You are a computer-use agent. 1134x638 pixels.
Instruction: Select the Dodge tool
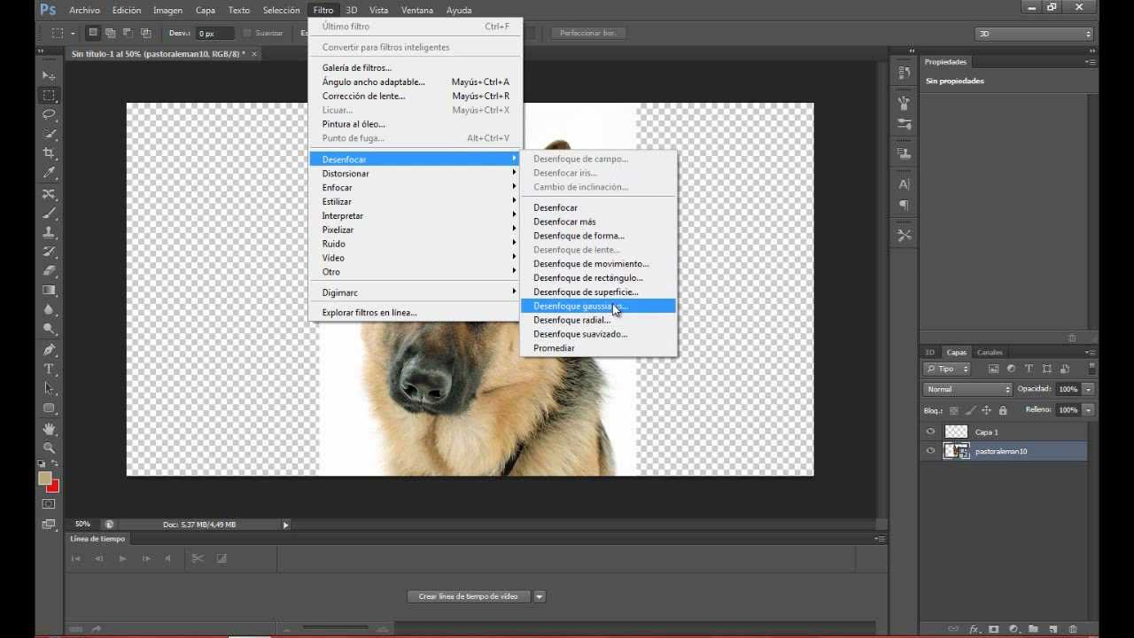pyautogui.click(x=50, y=329)
